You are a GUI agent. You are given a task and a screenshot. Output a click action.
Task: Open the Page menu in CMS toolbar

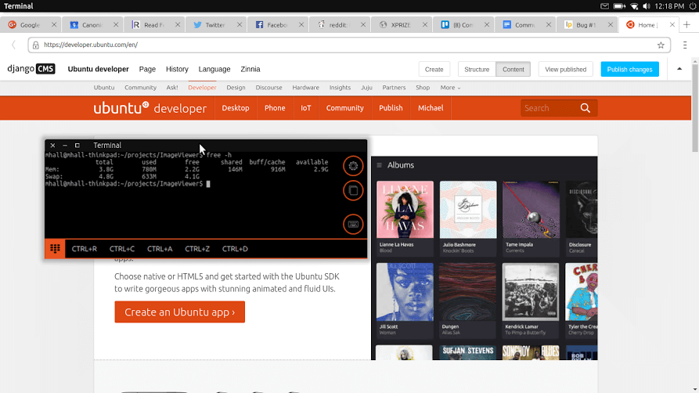tap(147, 69)
